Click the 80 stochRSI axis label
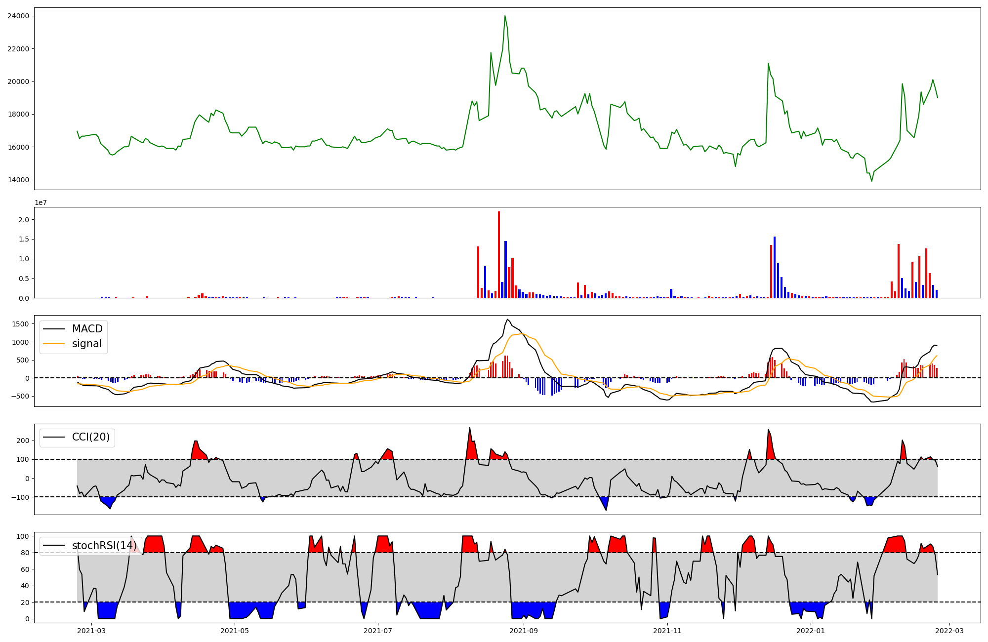This screenshot has height=642, width=988. [25, 553]
